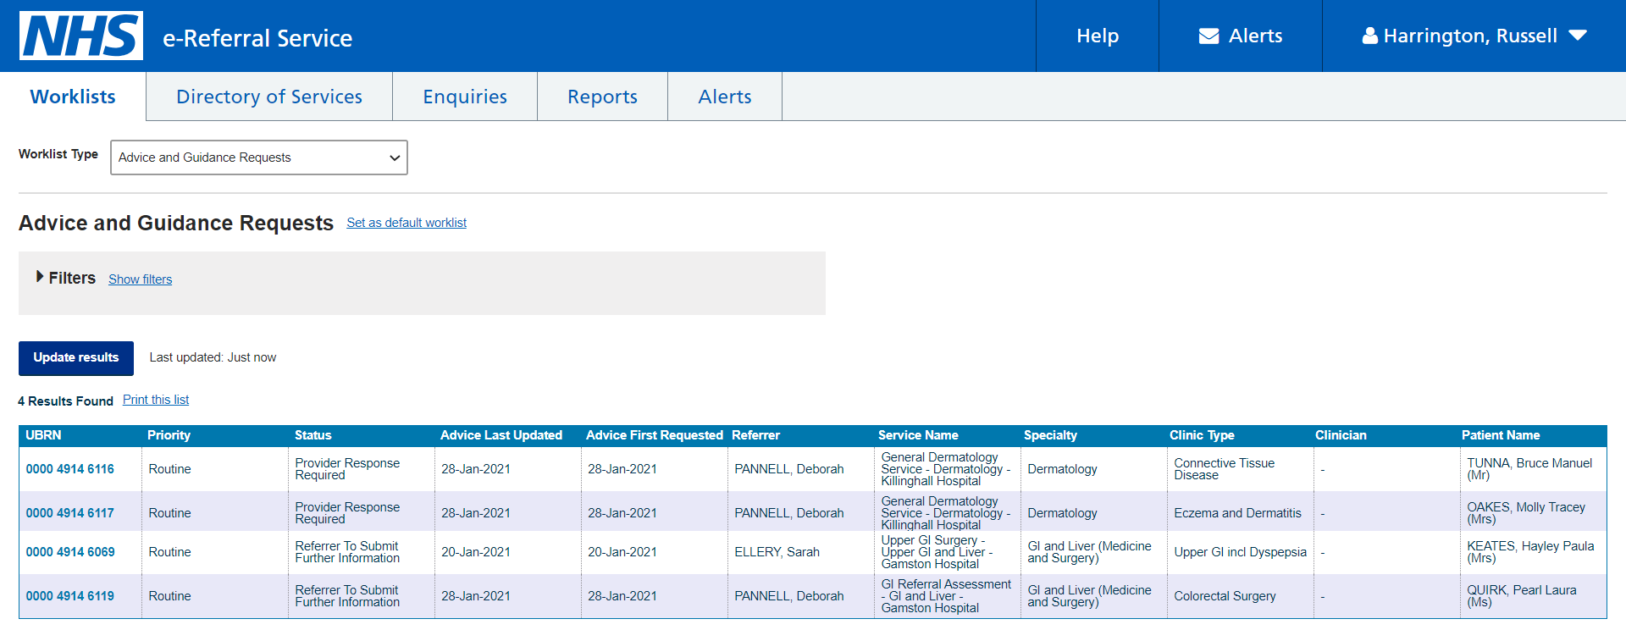Screen dimensions: 1626x630
Task: Open referral 0000 4914 6119
Action: click(69, 596)
